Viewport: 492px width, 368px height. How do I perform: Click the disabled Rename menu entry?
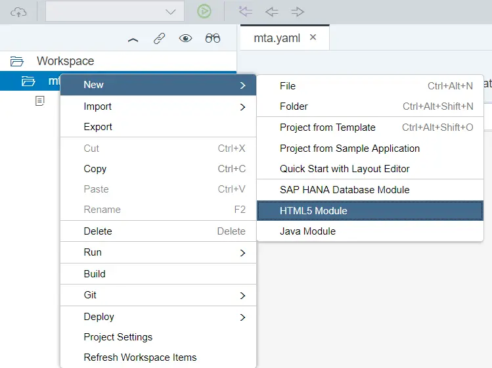point(158,210)
